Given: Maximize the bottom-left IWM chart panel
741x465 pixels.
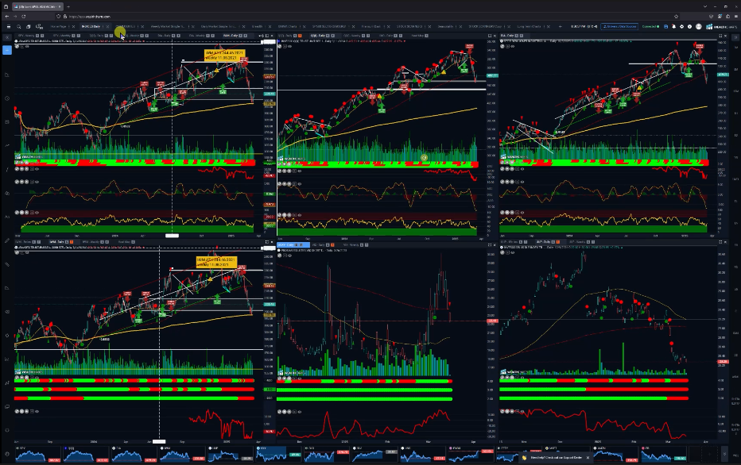Looking at the screenshot, I should tap(266, 242).
